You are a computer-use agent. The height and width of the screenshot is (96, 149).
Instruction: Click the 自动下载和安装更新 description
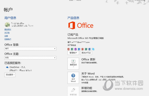pyautogui.click(x=89, y=63)
